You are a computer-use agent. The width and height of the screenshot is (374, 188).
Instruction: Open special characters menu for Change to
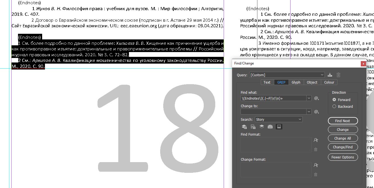point(316,112)
